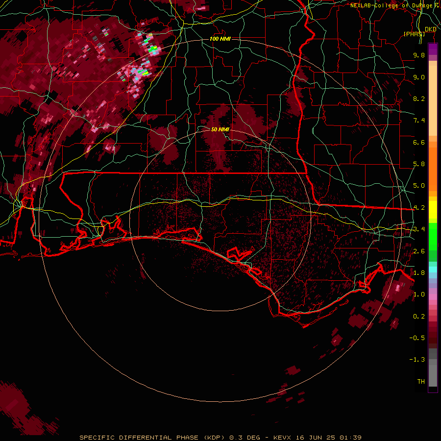Click the -0.5 scale value
The height and width of the screenshot is (441, 441).
[417, 338]
